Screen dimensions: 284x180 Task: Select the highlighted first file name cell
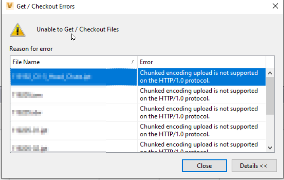(51, 76)
